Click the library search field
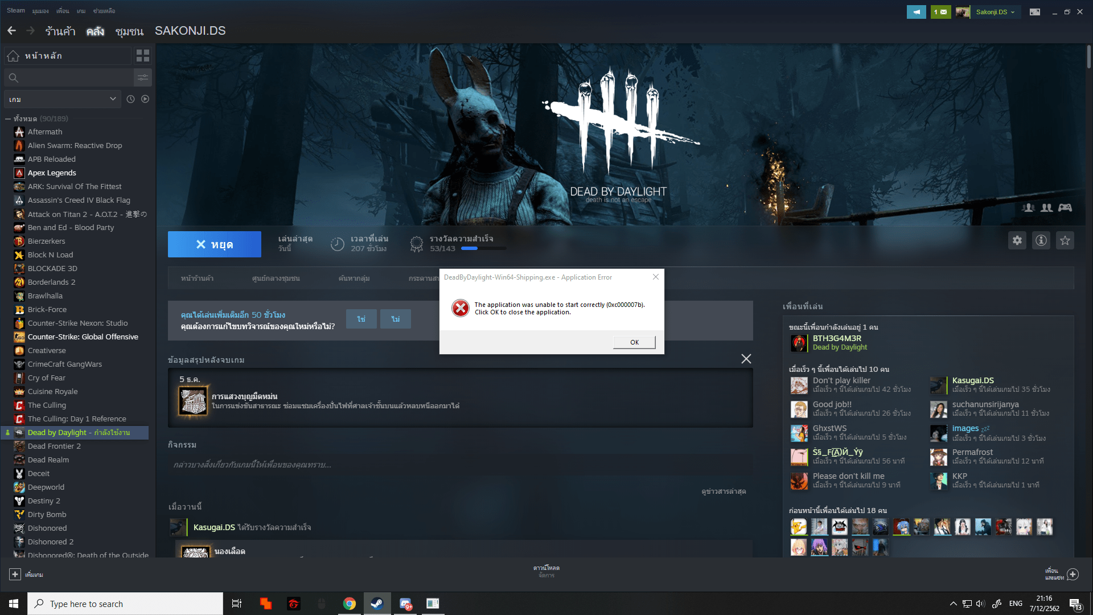The image size is (1093, 615). click(68, 77)
